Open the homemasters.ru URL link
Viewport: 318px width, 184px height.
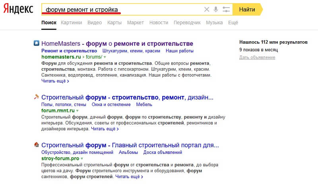pos(61,57)
